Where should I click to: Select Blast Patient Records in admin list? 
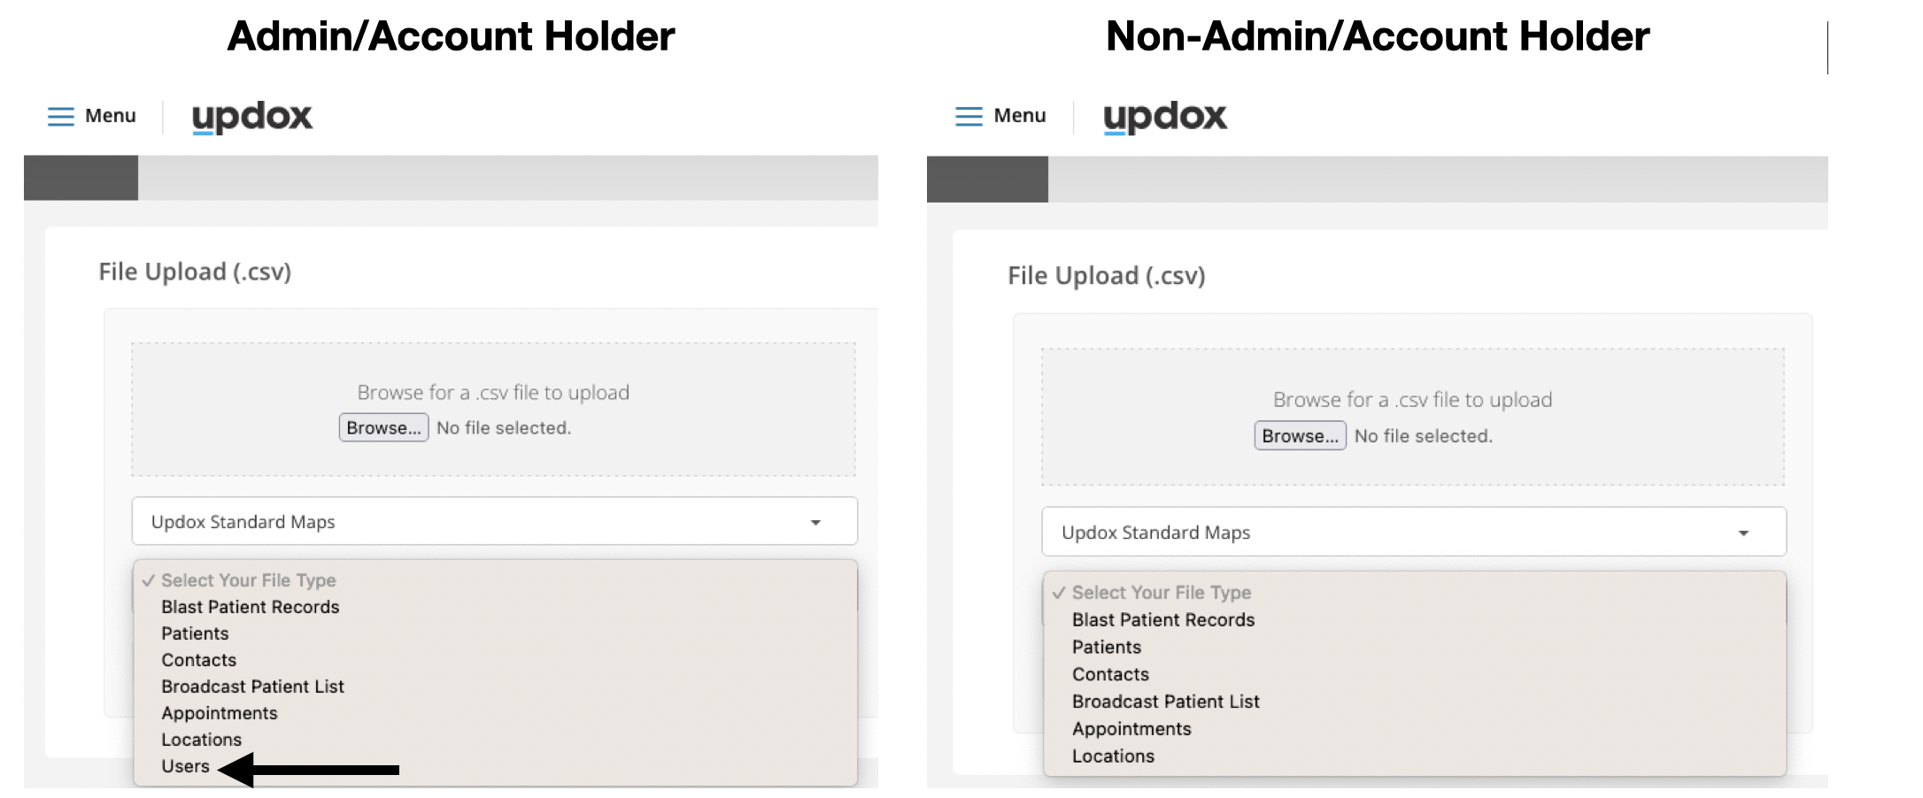pos(250,607)
